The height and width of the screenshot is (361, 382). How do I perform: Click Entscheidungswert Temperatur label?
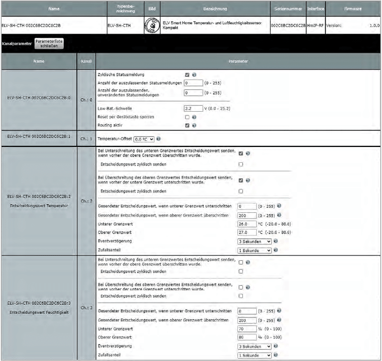tap(39, 206)
